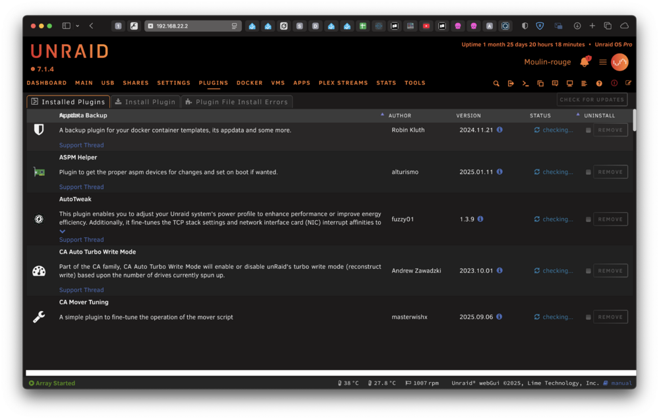
Task: Click the Moulin-rouge server name
Action: tap(547, 62)
